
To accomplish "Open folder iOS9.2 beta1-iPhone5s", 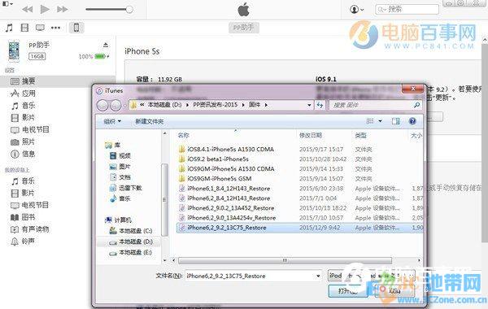I will 214,159.
